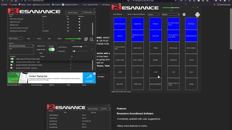This screenshot has height=130, width=232.
Task: Click the Save button below Speak To Mic
Action: pos(41,53)
